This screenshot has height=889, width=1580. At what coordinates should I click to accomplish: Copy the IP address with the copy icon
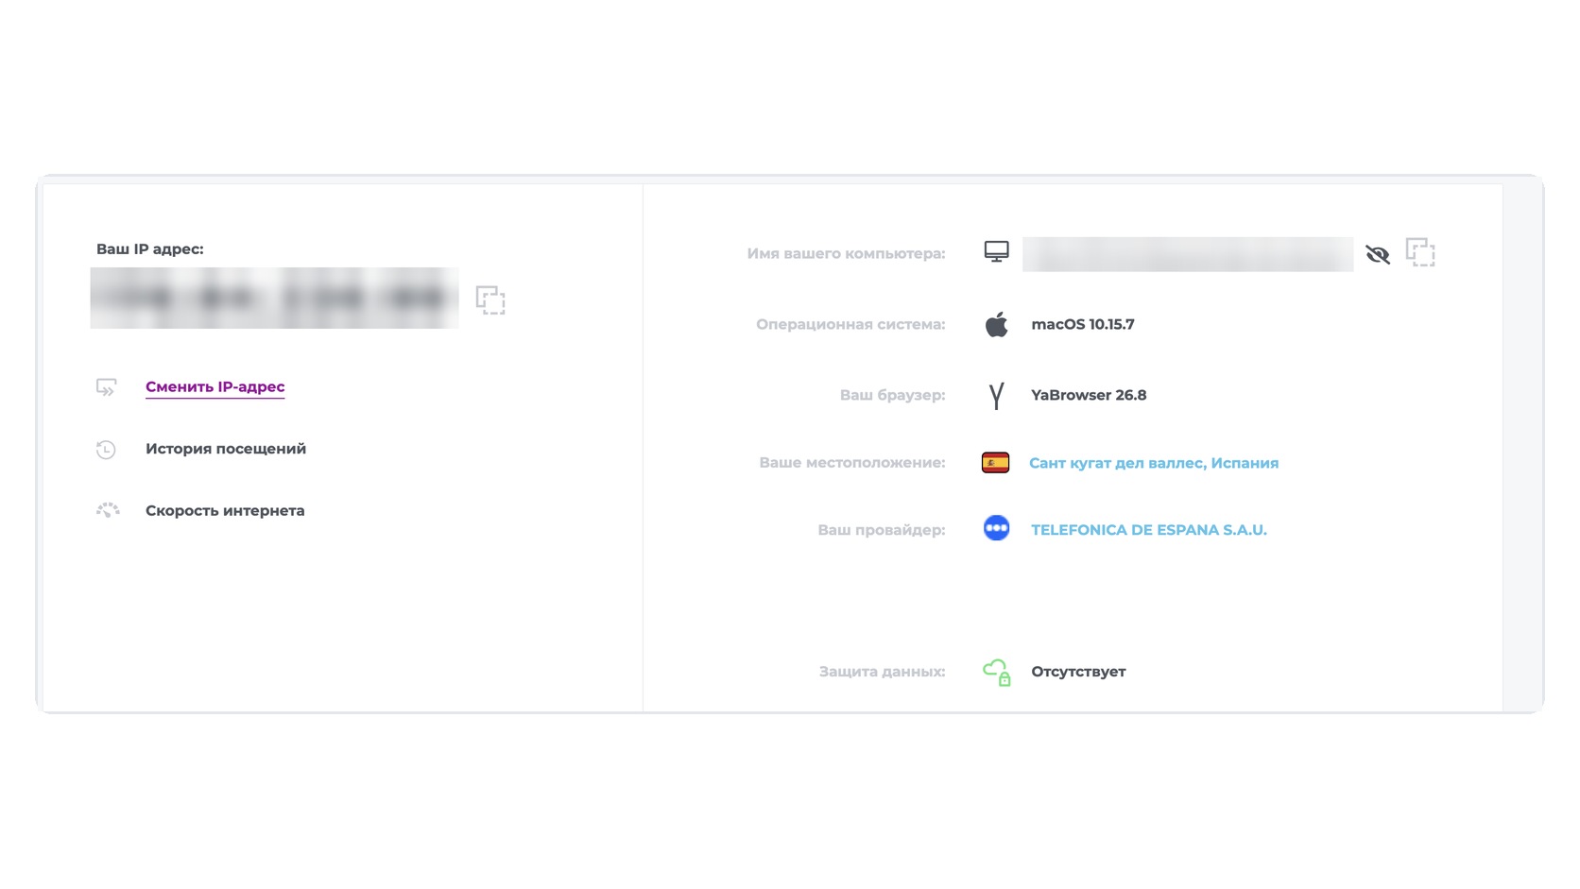tap(490, 300)
